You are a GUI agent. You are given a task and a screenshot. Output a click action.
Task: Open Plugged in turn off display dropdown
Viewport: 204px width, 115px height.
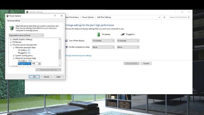click(128, 41)
